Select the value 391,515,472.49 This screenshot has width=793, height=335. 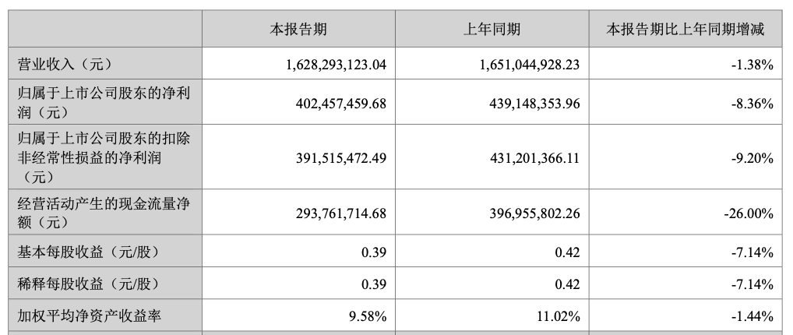click(x=341, y=158)
